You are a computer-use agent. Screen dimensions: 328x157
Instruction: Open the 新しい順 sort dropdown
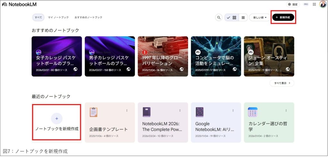(x=260, y=18)
